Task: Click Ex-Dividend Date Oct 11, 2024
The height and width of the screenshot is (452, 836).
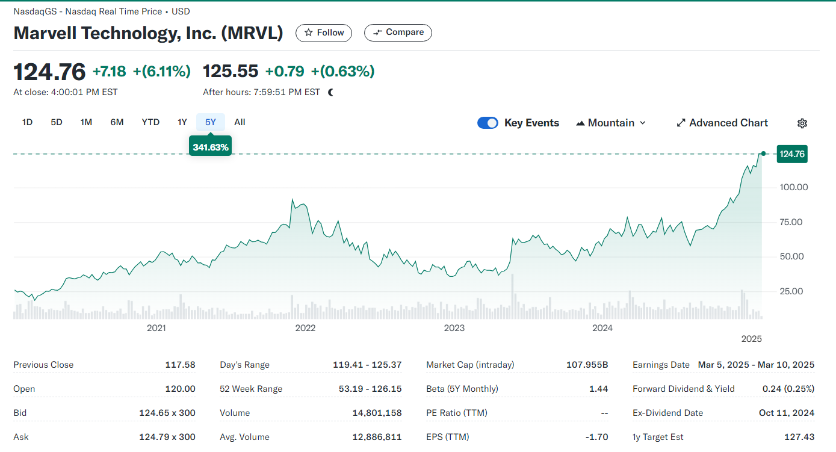Action: click(x=787, y=413)
